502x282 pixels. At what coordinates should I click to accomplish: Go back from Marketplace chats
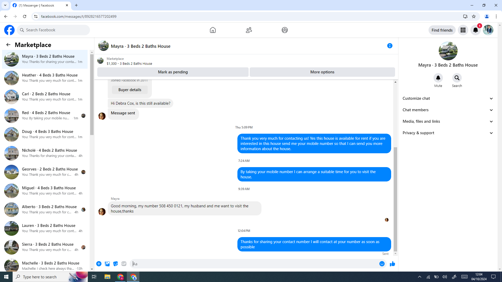[x=8, y=45]
